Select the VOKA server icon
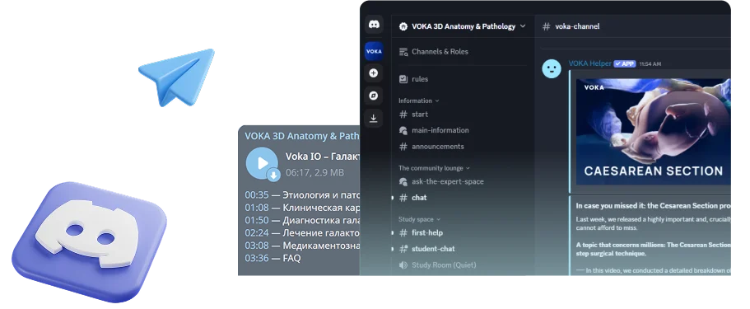750x309 pixels. [374, 51]
